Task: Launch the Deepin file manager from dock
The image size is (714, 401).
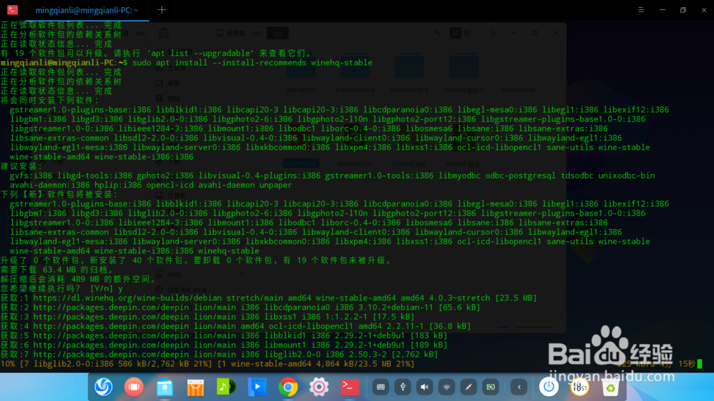Action: click(165, 387)
